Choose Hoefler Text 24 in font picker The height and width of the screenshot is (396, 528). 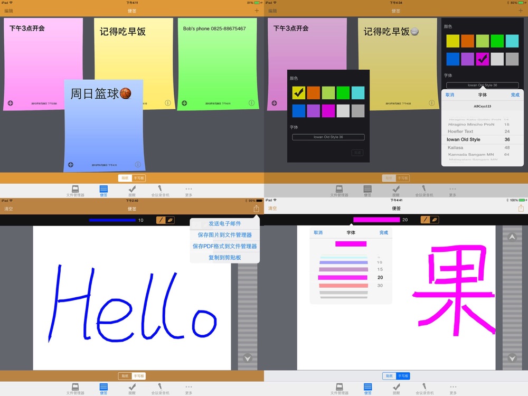coord(478,131)
